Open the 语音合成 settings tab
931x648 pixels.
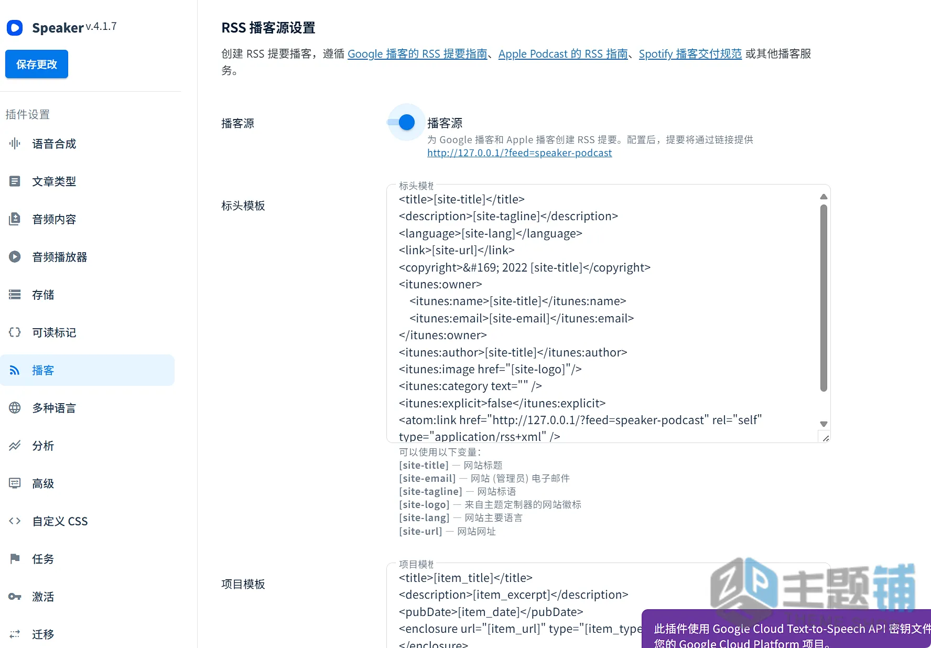87,144
